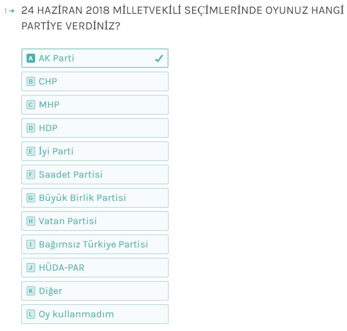The width and height of the screenshot is (347, 331).
Task: Select Büyük Birlik Partisi
Action: point(95,198)
